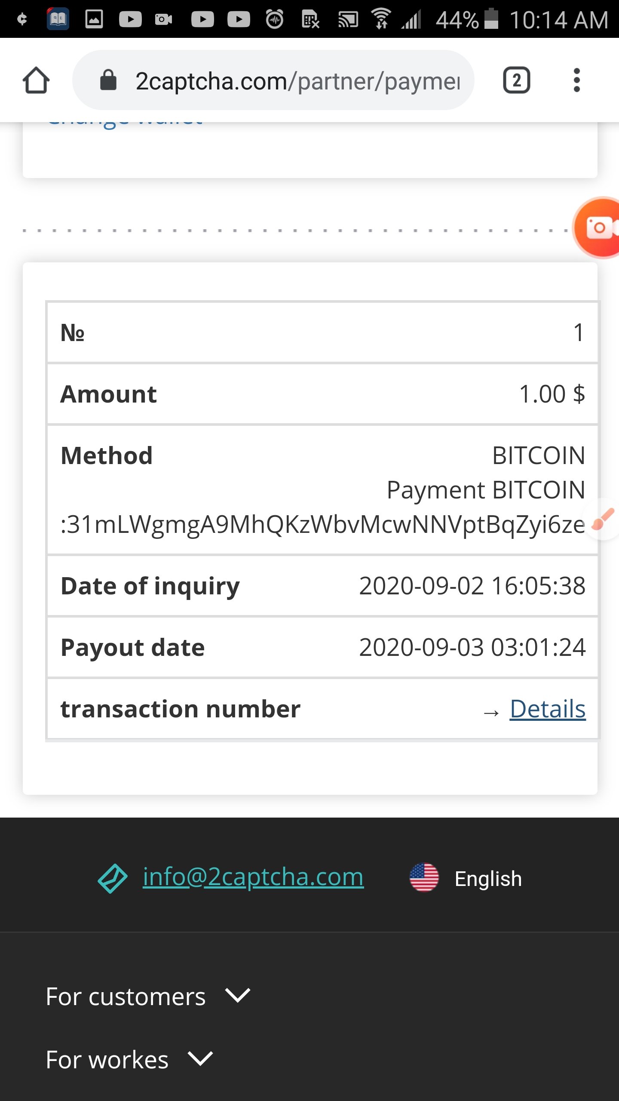Screen dimensions: 619x1101
Task: Tap the browser home icon
Action: [36, 80]
